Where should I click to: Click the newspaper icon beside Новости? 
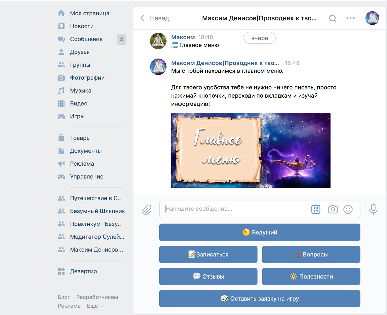[x=61, y=26]
